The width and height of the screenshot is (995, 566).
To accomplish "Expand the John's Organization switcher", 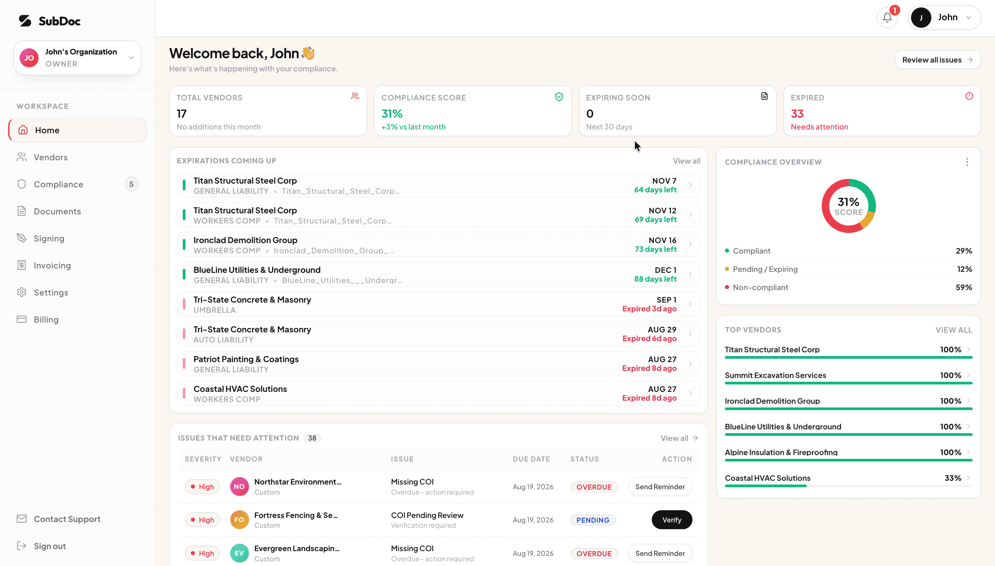I will pyautogui.click(x=131, y=57).
